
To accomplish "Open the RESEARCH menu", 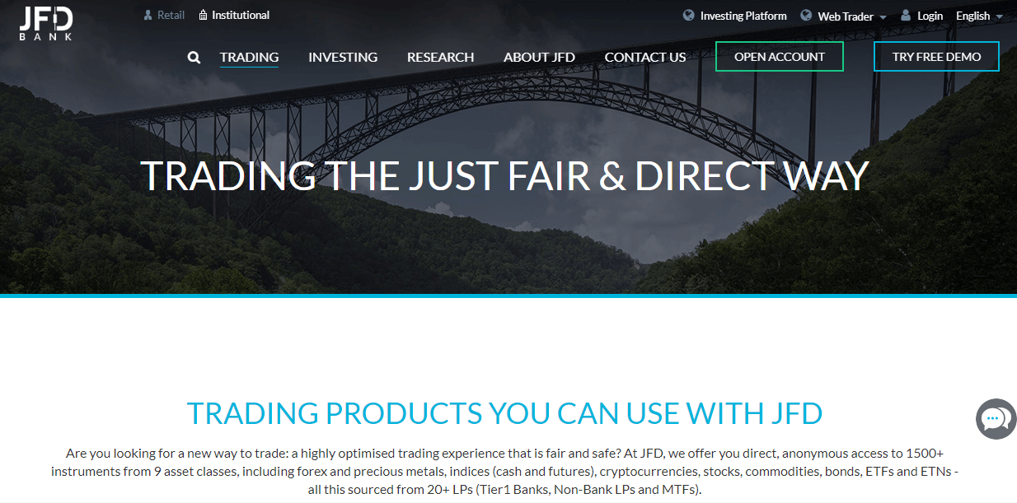I will click(440, 58).
